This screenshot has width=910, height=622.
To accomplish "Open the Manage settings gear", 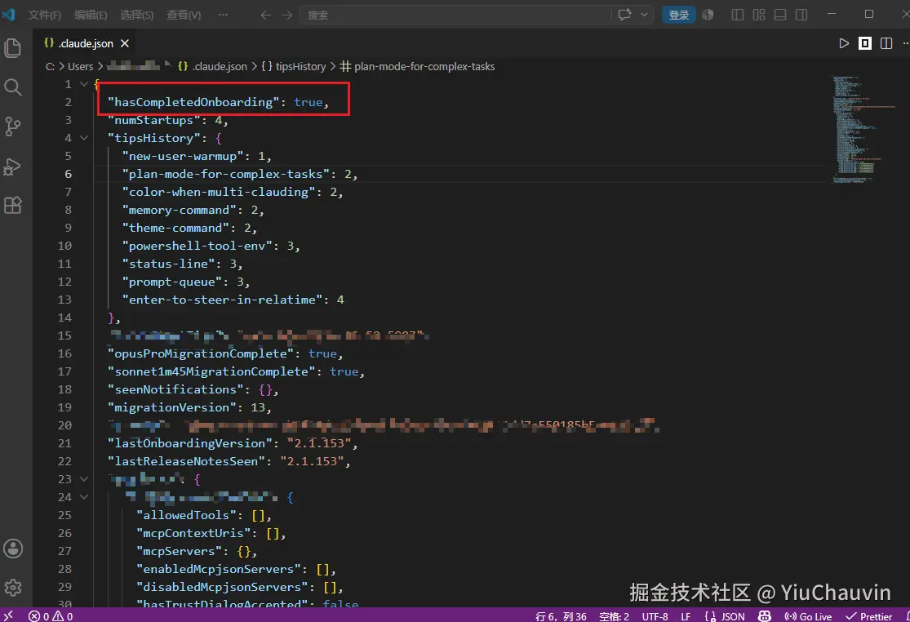I will point(13,588).
